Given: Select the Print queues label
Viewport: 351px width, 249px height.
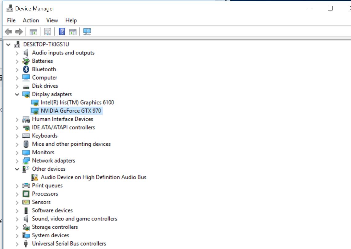Looking at the screenshot, I should pyautogui.click(x=47, y=186).
